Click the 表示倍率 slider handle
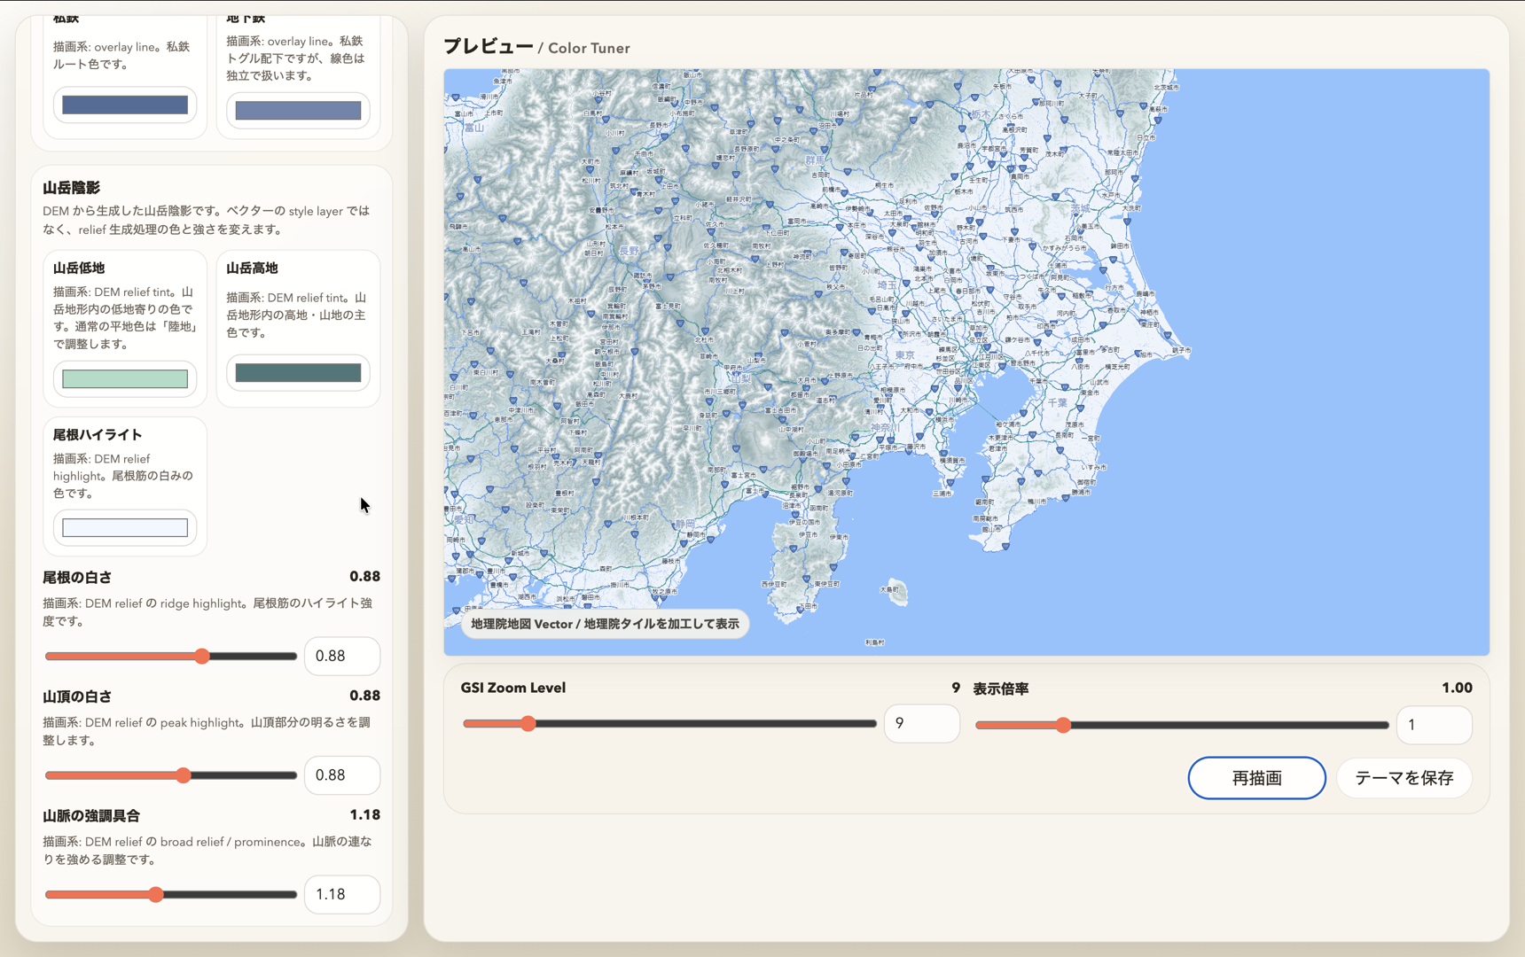 [1063, 725]
